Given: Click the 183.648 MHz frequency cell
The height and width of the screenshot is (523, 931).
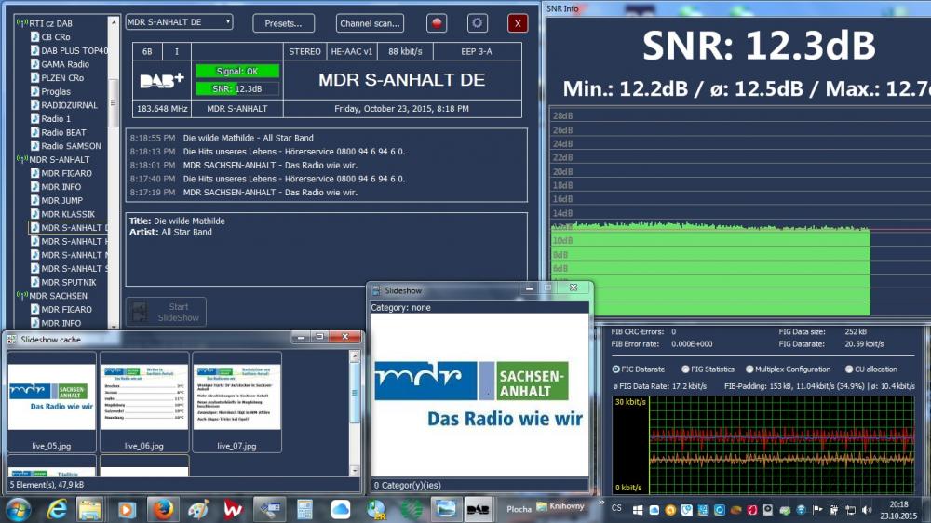Looking at the screenshot, I should [x=161, y=109].
